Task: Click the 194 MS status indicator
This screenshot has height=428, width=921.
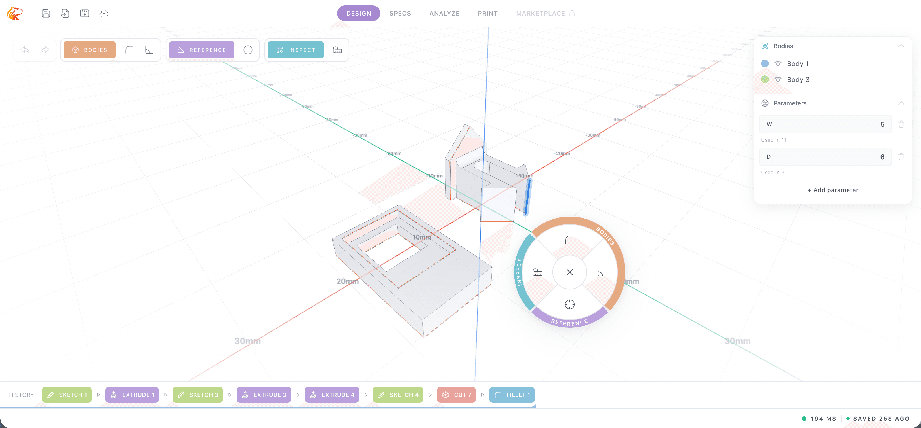Action: tap(819, 419)
